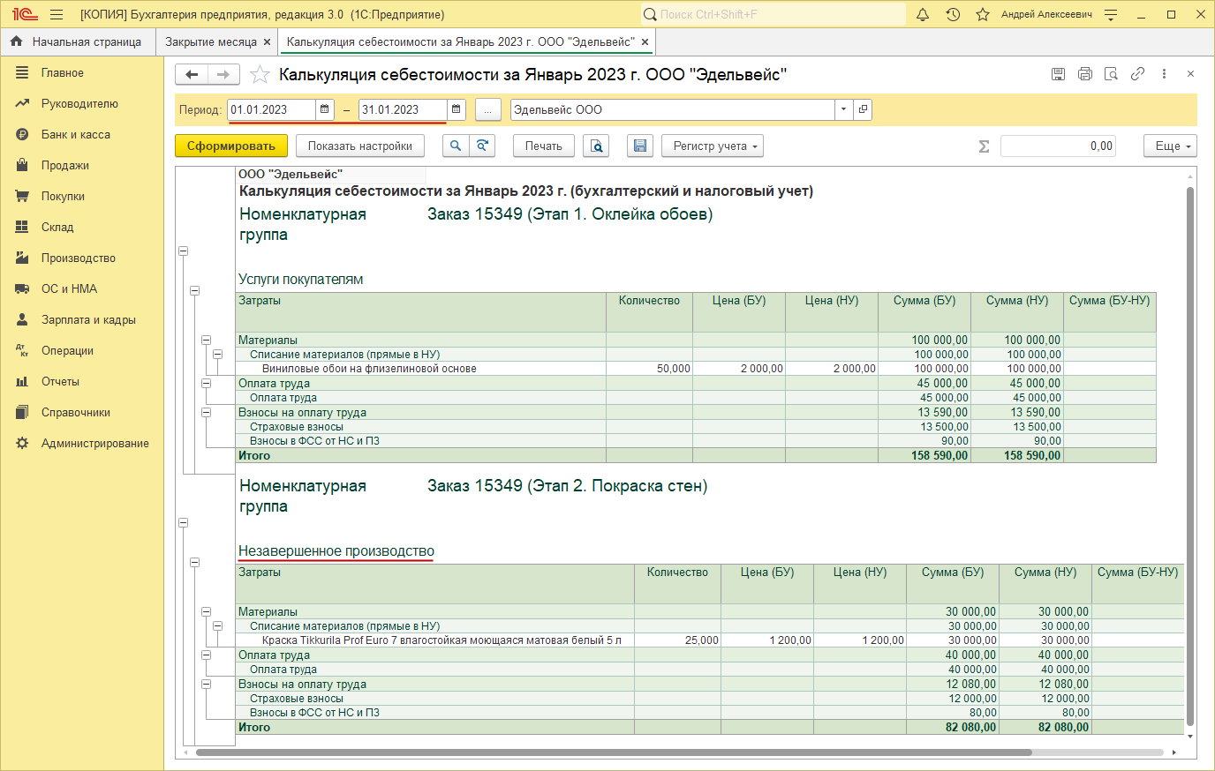Click preview icon in report header

pos(1112,74)
